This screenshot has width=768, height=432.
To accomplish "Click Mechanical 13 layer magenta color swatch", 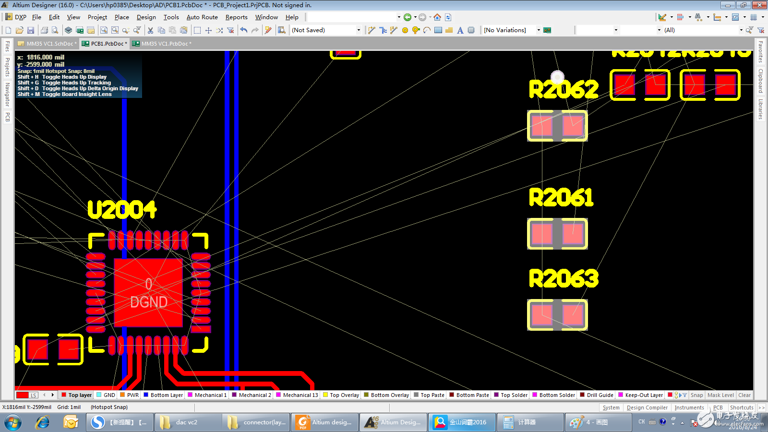I will point(278,395).
